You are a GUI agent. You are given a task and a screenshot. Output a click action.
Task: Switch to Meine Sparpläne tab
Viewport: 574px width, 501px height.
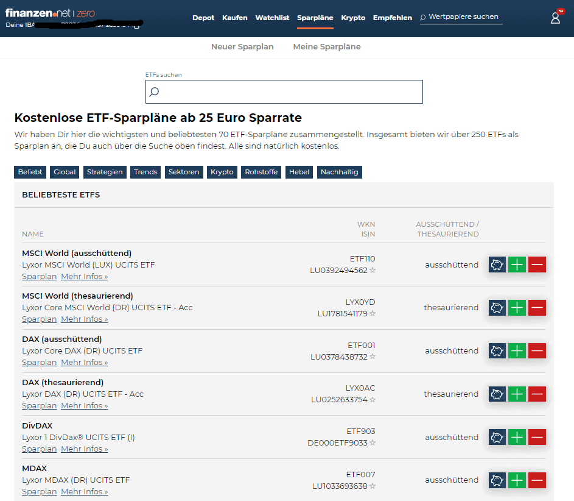[327, 46]
